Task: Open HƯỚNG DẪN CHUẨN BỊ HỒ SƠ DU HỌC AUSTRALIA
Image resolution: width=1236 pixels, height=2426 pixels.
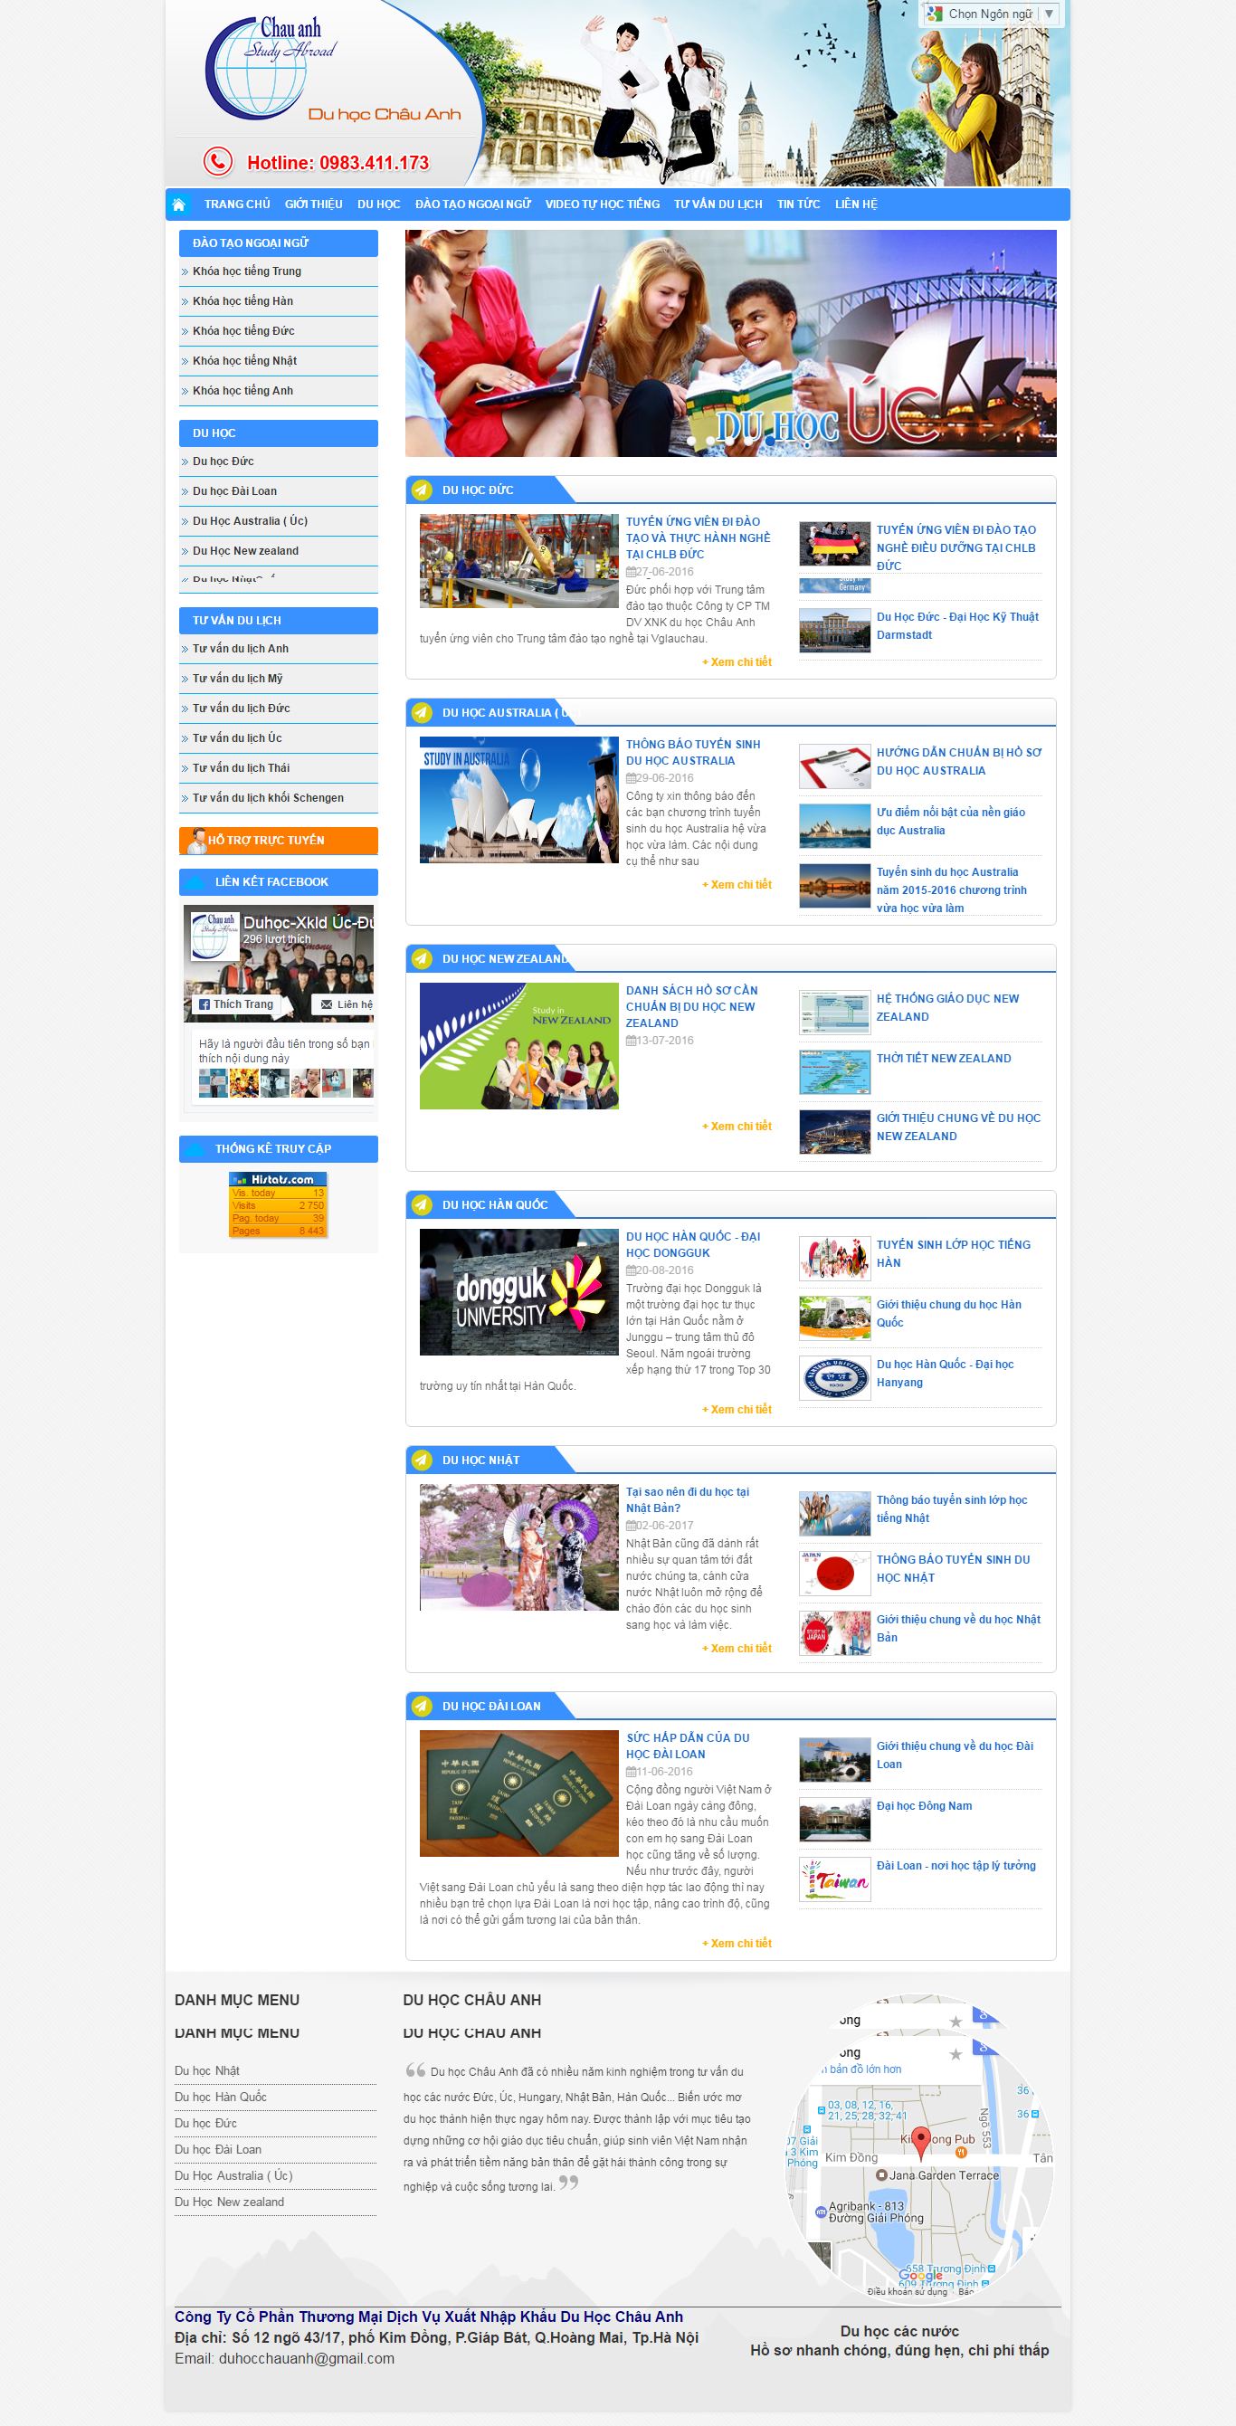Action: click(x=958, y=761)
